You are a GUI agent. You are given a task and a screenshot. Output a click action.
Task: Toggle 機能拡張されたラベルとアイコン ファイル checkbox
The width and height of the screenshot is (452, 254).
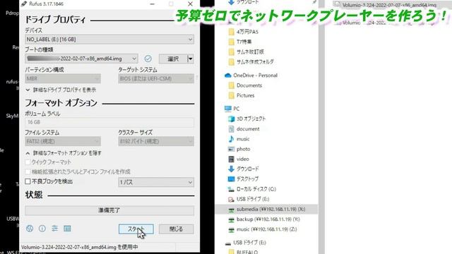28,172
